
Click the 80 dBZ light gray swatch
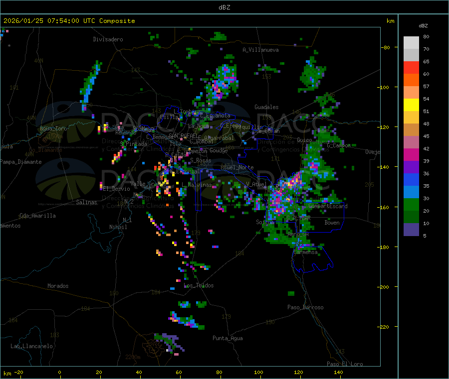pyautogui.click(x=411, y=43)
